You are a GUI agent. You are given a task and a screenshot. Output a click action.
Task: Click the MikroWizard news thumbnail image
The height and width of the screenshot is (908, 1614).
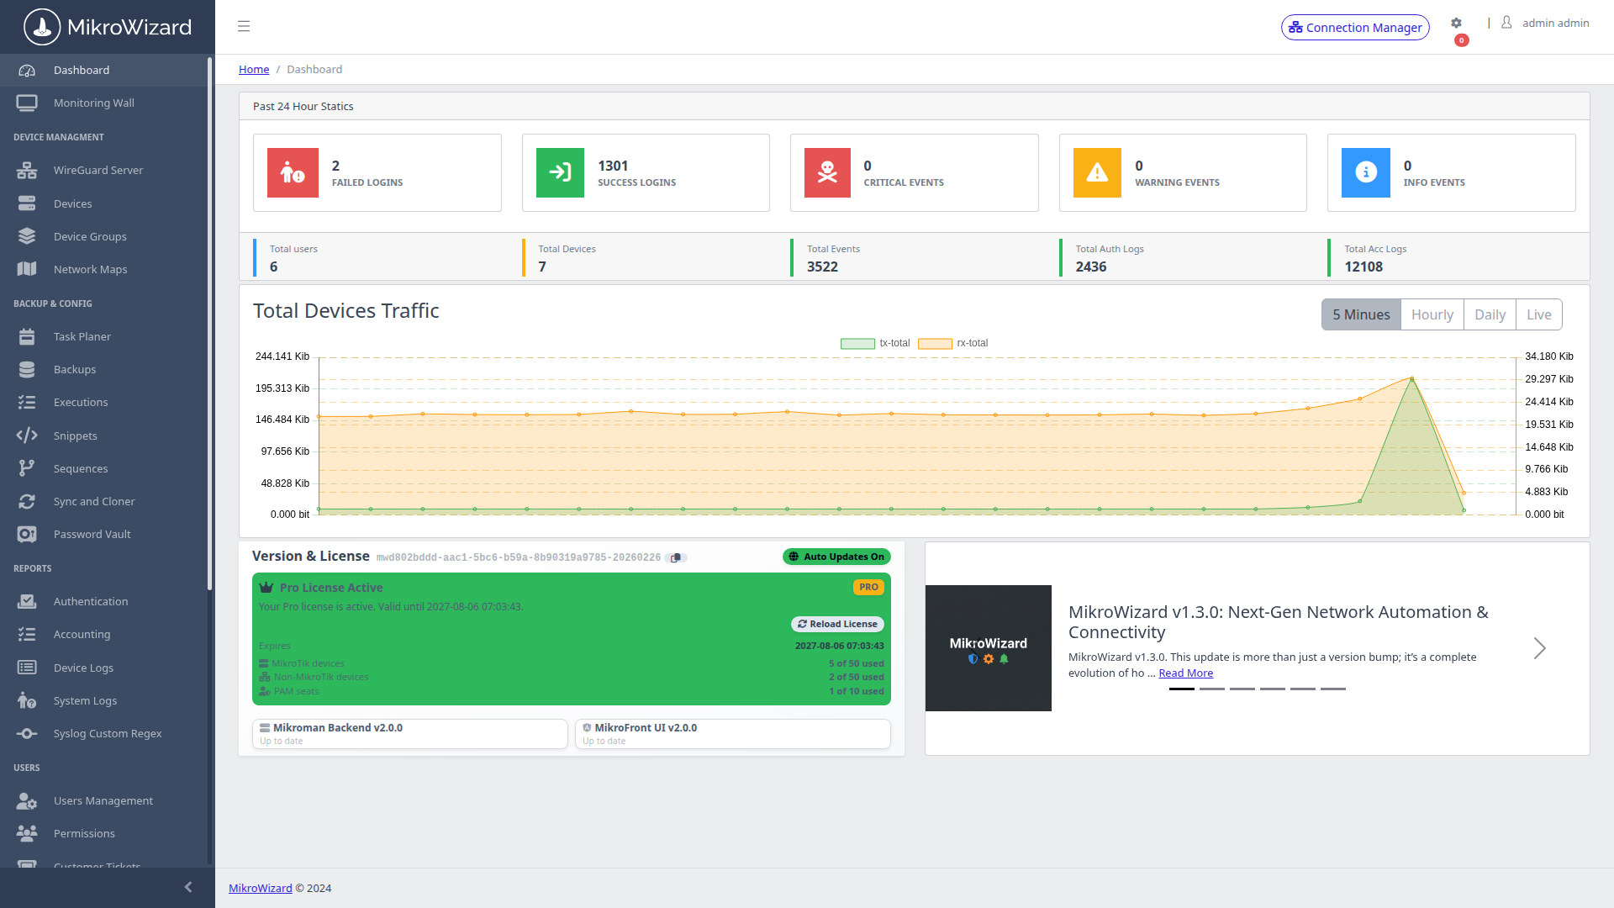pyautogui.click(x=989, y=648)
